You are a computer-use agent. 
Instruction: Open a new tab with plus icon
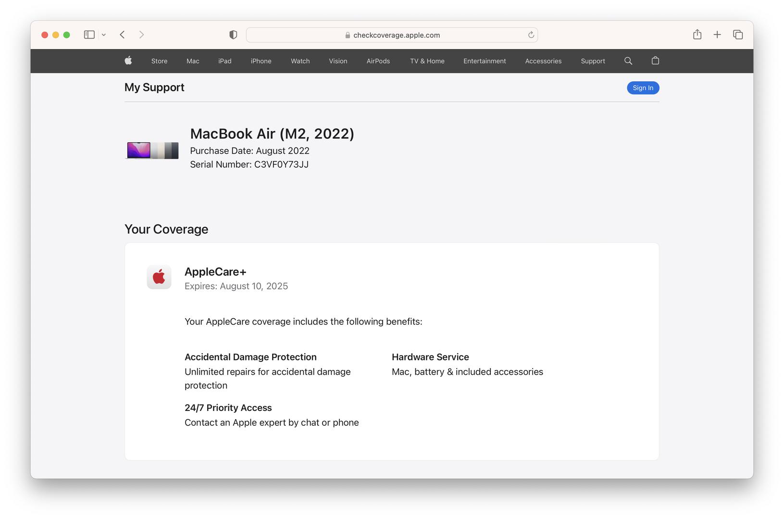click(717, 35)
